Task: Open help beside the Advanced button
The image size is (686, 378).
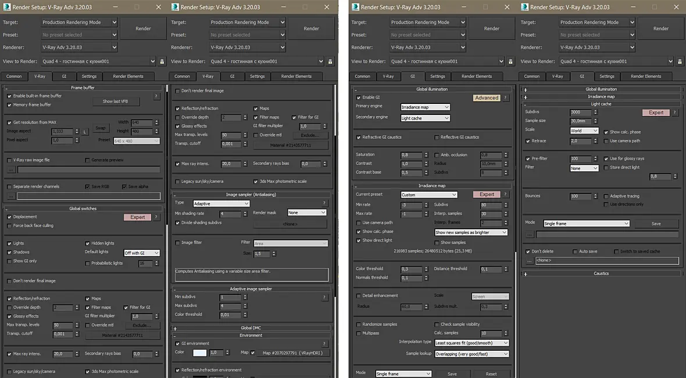Action: tap(506, 98)
